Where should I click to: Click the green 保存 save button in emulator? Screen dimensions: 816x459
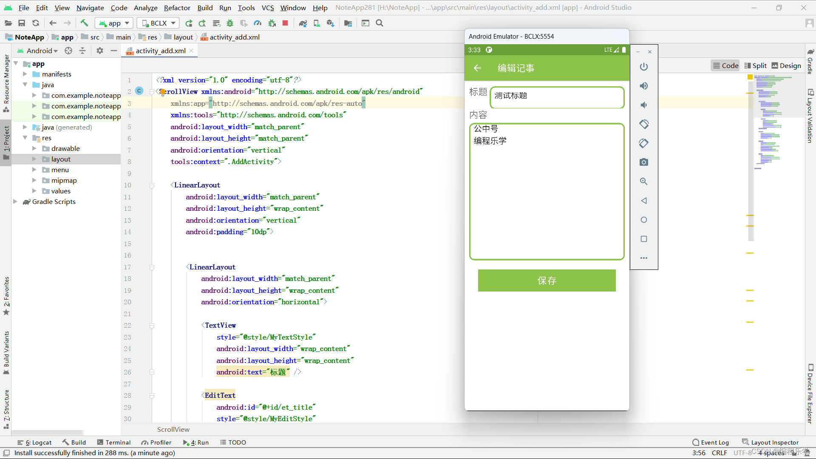tap(547, 280)
